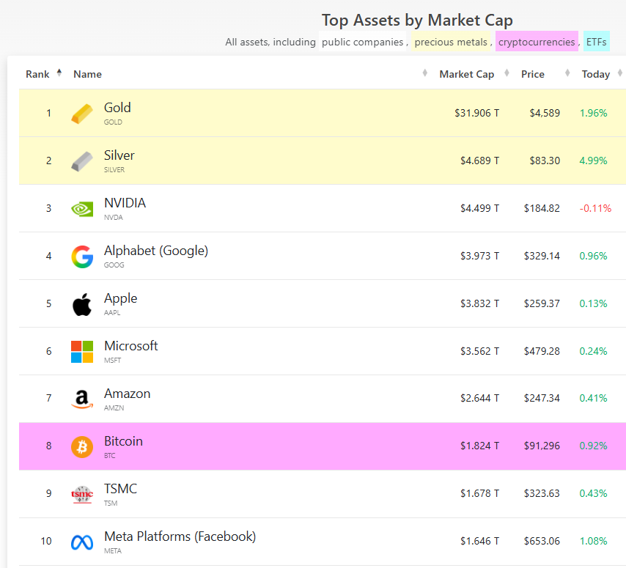Click Bitcoin market cap $1.824 T

[479, 446]
